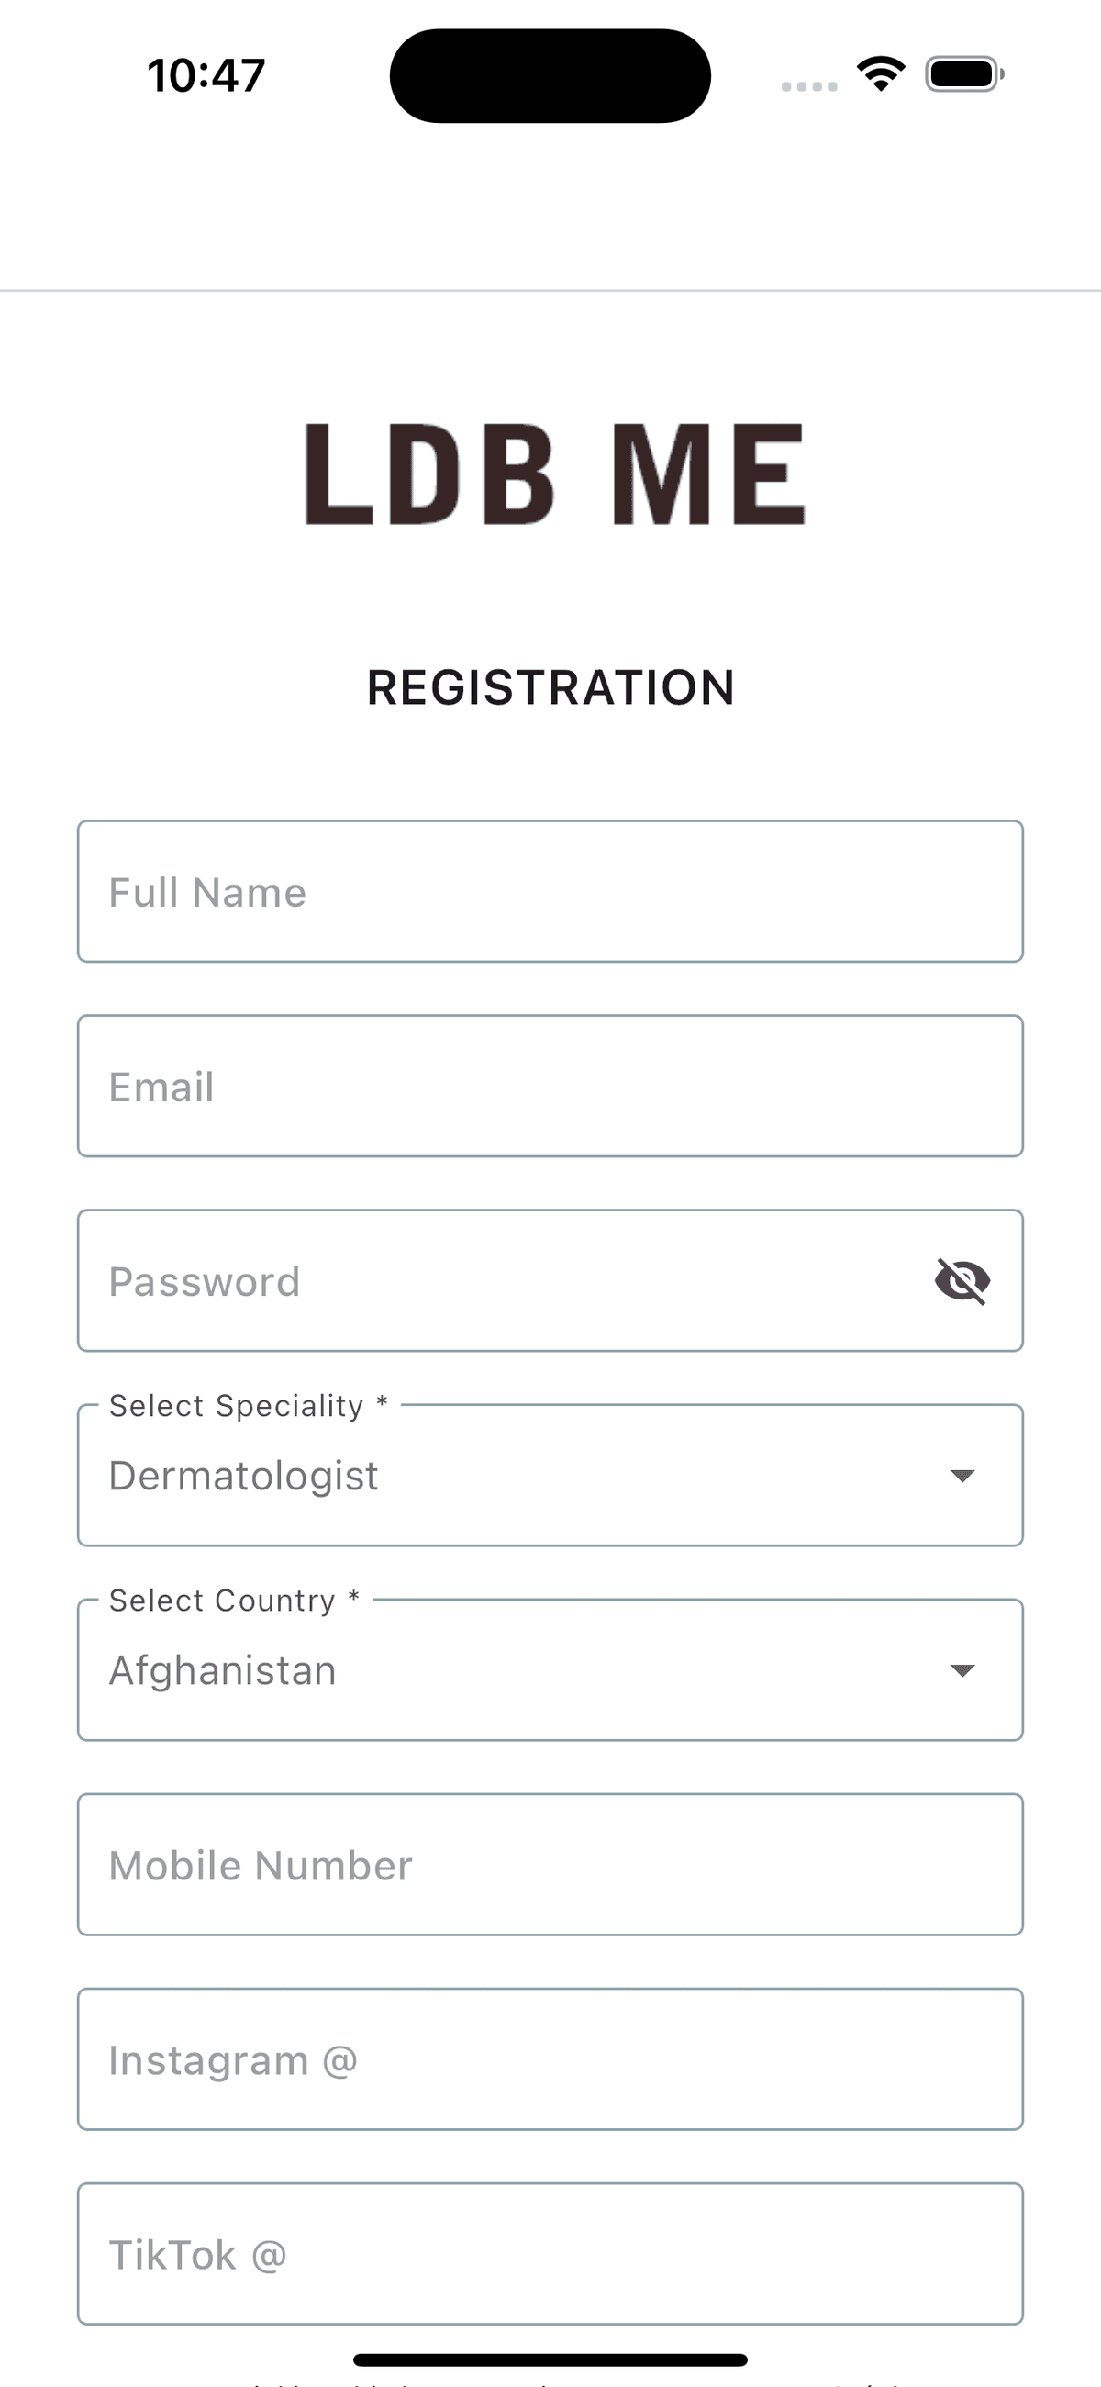The width and height of the screenshot is (1101, 2387).
Task: Select the TikTok @ handle field
Action: pyautogui.click(x=550, y=2254)
